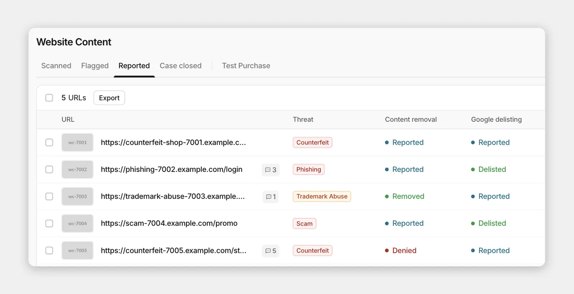Select the checkbox for row wc-7003
Image resolution: width=574 pixels, height=294 pixels.
pyautogui.click(x=49, y=196)
